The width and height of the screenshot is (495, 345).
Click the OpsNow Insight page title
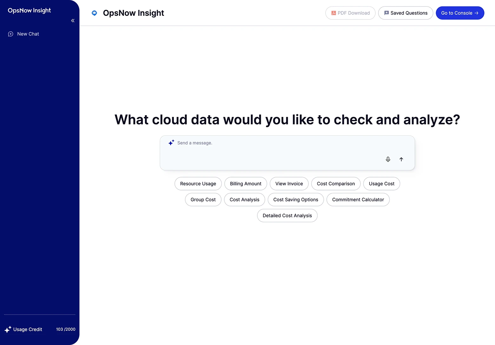(133, 13)
